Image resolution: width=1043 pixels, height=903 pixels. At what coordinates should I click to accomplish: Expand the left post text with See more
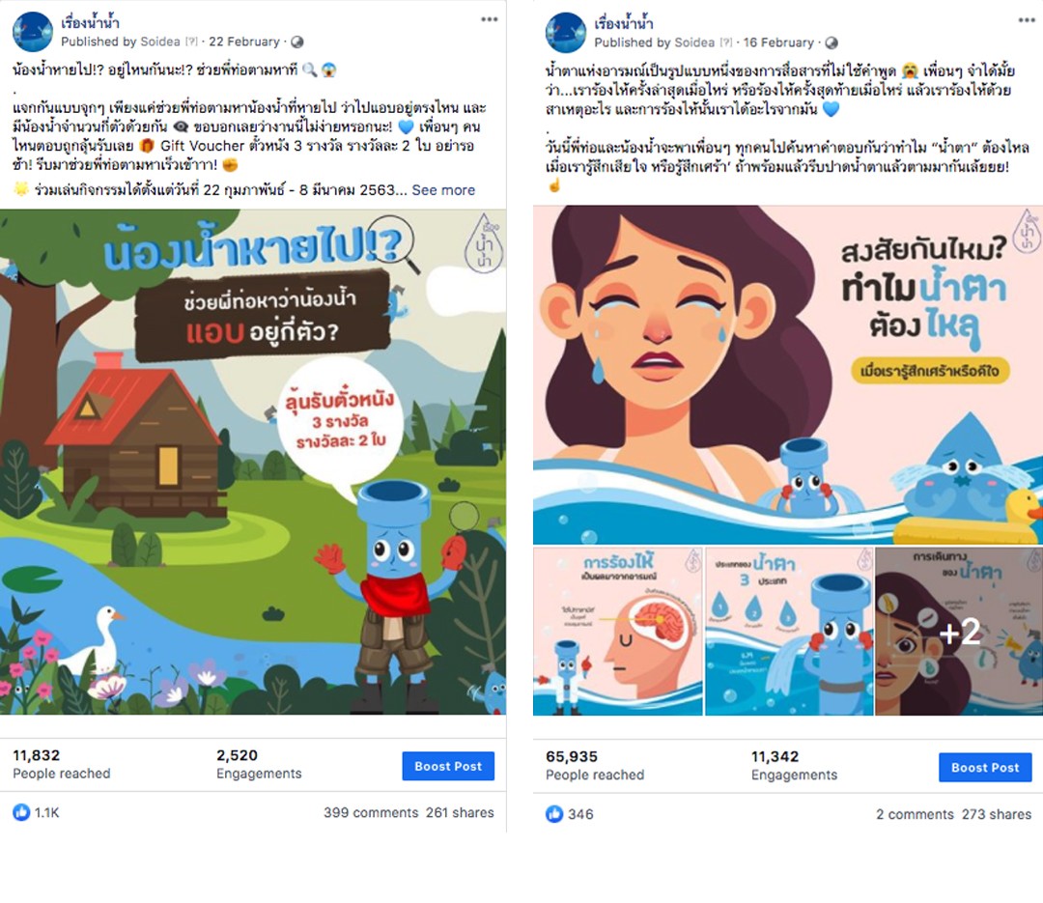coord(443,190)
